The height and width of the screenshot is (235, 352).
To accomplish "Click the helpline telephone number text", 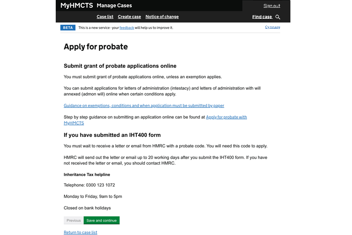I will 89,185.
